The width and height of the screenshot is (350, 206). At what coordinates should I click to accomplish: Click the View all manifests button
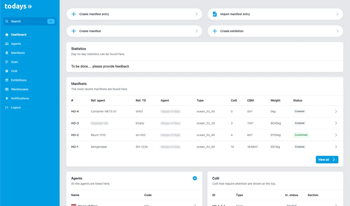tap(327, 159)
